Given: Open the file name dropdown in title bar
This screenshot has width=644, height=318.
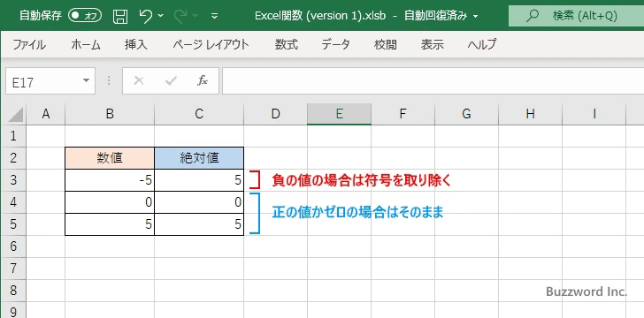Looking at the screenshot, I should [x=476, y=17].
